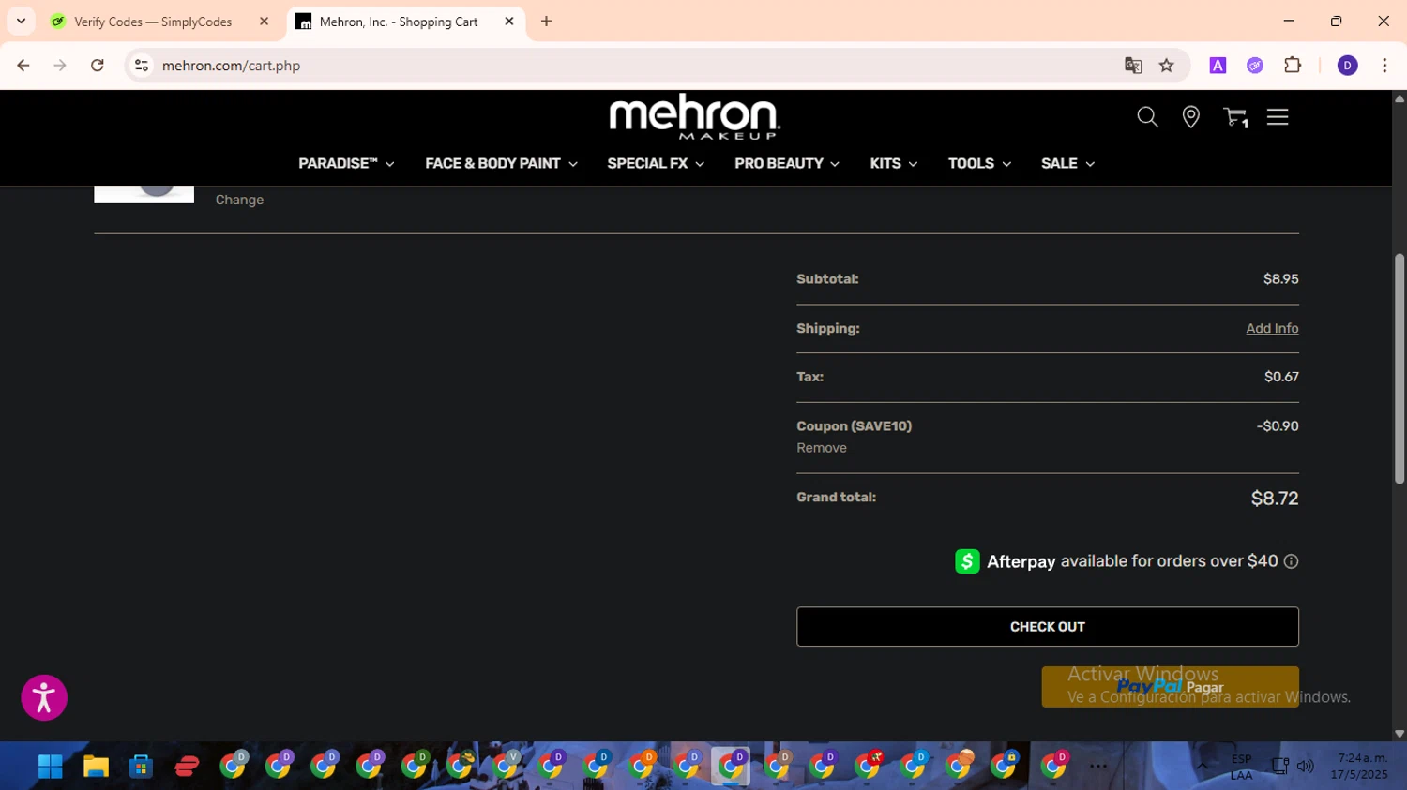Image resolution: width=1407 pixels, height=790 pixels.
Task: Click the Coupon (SAVE10) label
Action: pyautogui.click(x=854, y=426)
